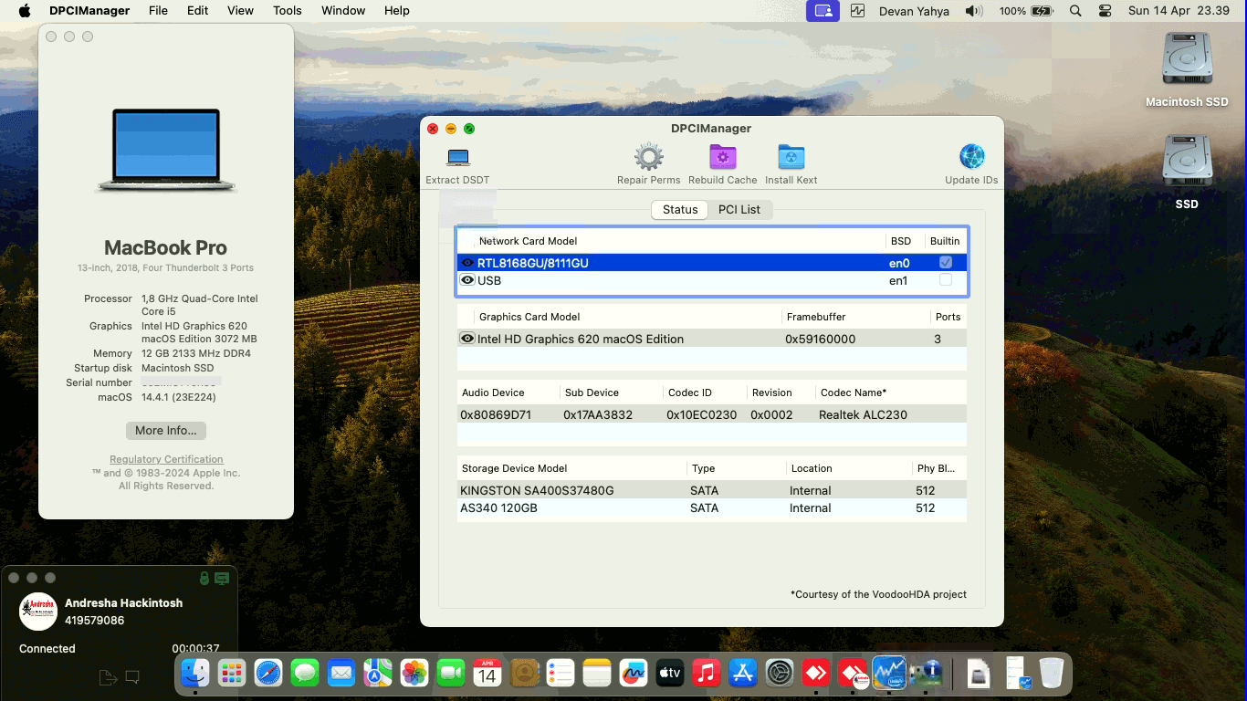The image size is (1247, 701).
Task: Open the Help menu
Action: pyautogui.click(x=396, y=11)
